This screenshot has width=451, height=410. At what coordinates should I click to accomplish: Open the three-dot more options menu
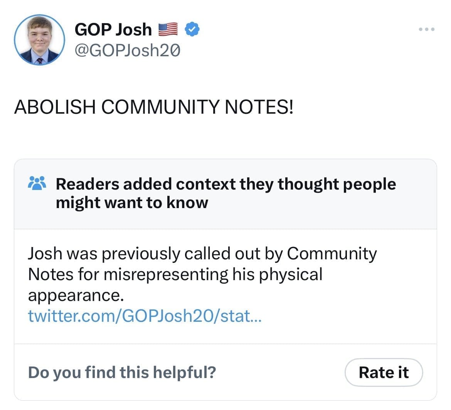(x=427, y=29)
